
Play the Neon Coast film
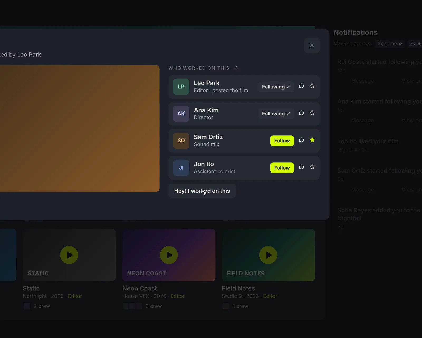[x=169, y=255]
